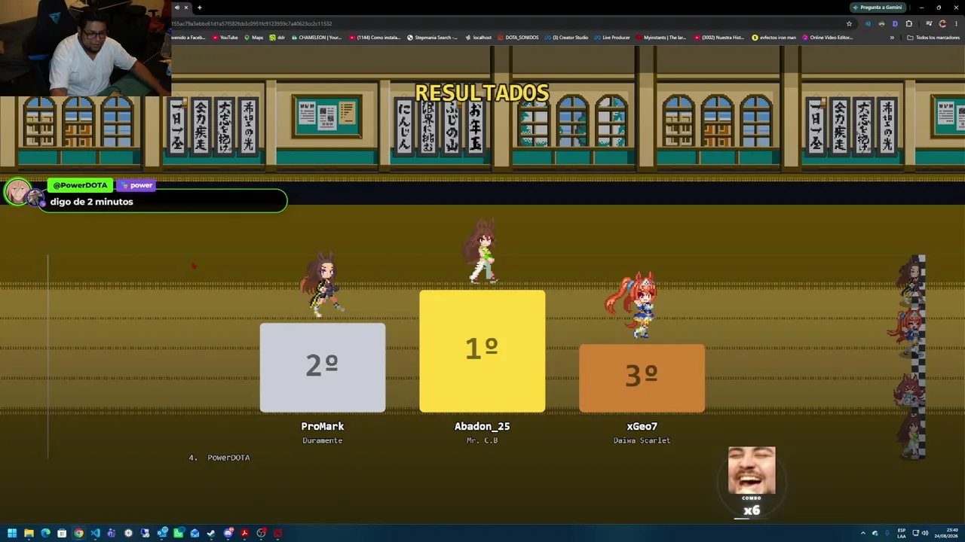The height and width of the screenshot is (542, 965).
Task: Open OBS Studio from the taskbar
Action: [x=261, y=534]
